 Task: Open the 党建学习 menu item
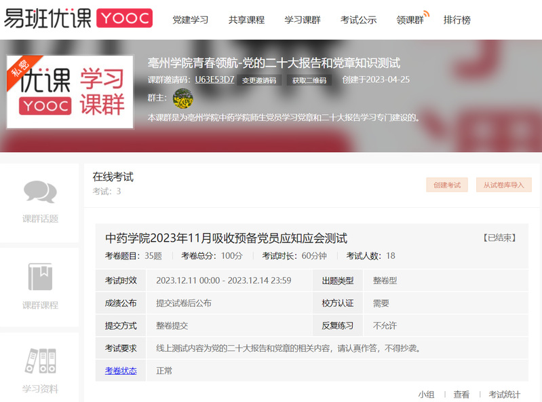(x=191, y=20)
